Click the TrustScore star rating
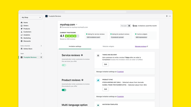 (72, 36)
